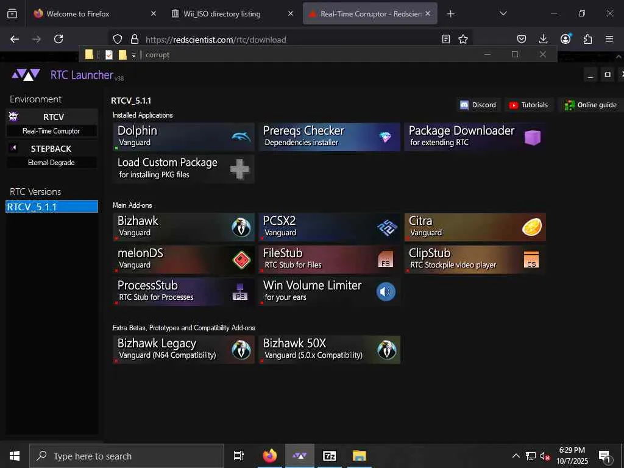Save to Pocket icon in Firefox
Viewport: 624px width, 468px height.
click(522, 39)
